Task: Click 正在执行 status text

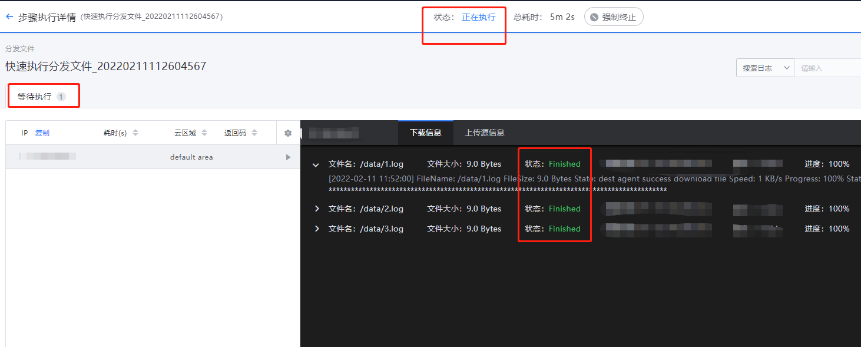Action: click(478, 17)
